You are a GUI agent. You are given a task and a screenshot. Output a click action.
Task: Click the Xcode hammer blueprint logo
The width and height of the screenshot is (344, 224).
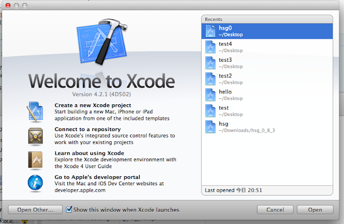coord(102,42)
